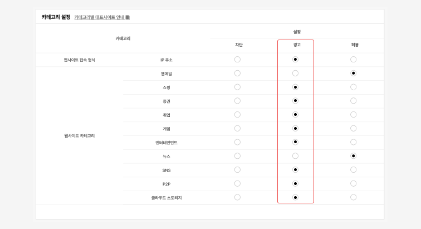Choose 허용 for 증권

coord(353,101)
